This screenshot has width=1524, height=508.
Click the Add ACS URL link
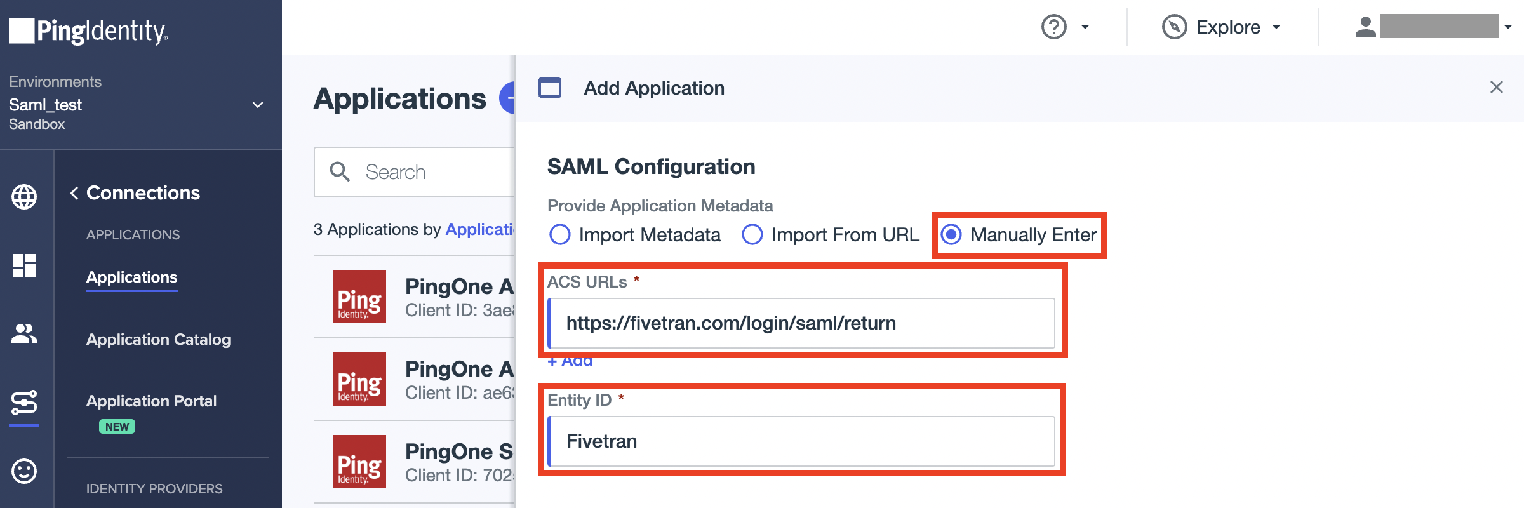click(570, 361)
